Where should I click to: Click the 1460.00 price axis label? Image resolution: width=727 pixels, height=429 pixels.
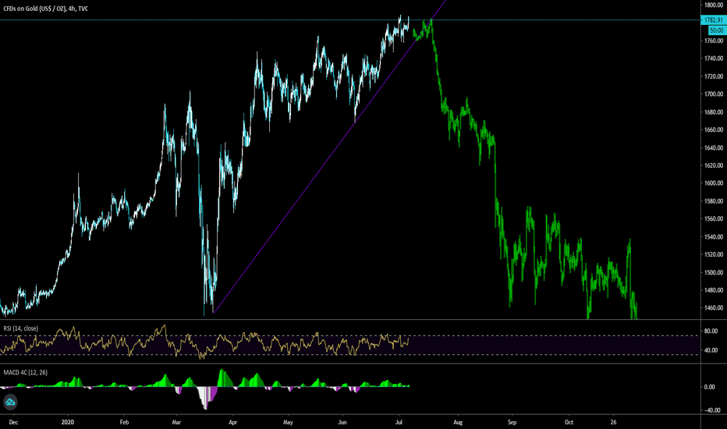714,308
